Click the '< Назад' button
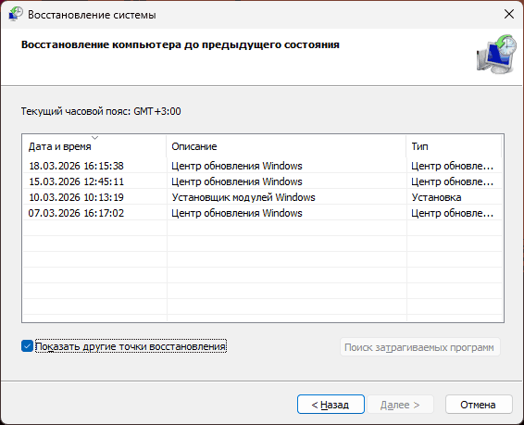 click(x=331, y=405)
